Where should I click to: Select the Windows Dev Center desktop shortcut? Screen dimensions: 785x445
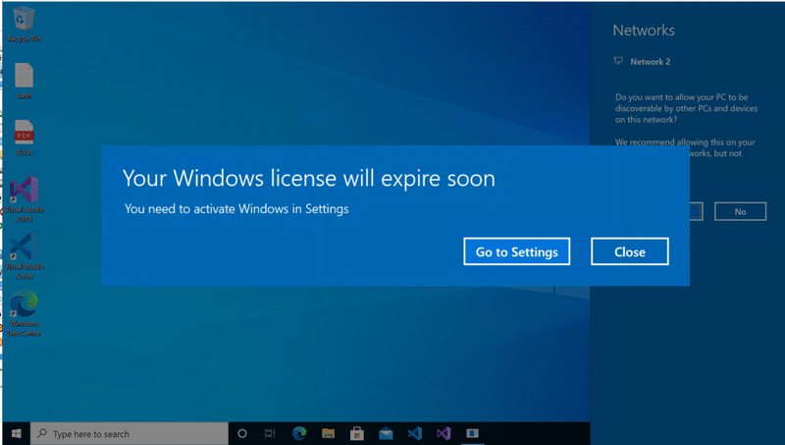pos(24,313)
